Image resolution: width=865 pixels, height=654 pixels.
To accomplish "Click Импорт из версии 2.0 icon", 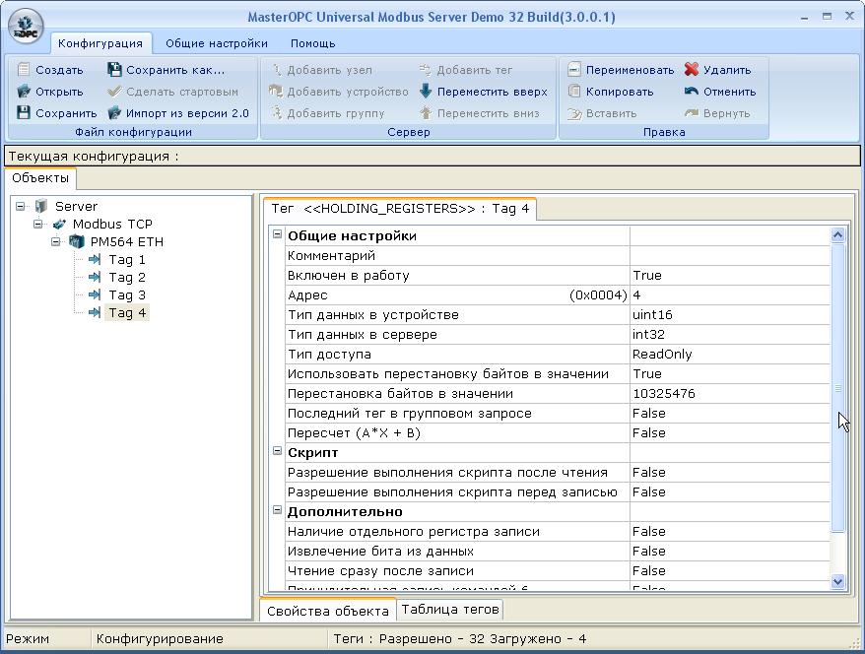I will click(114, 113).
